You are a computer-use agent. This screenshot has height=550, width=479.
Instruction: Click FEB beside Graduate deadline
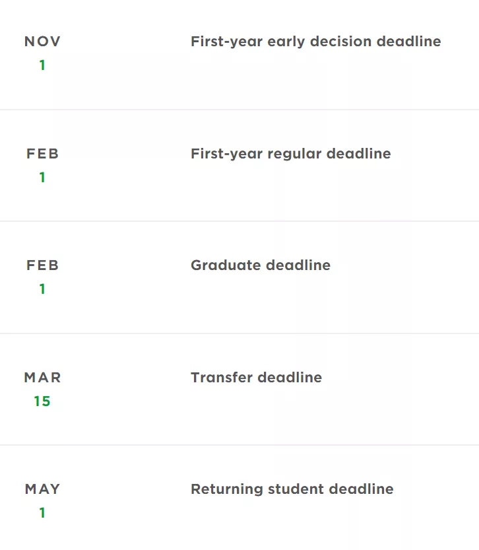42,265
